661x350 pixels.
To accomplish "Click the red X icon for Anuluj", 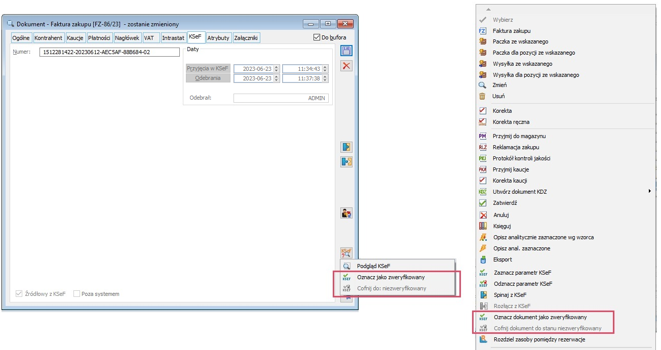I will pyautogui.click(x=483, y=215).
